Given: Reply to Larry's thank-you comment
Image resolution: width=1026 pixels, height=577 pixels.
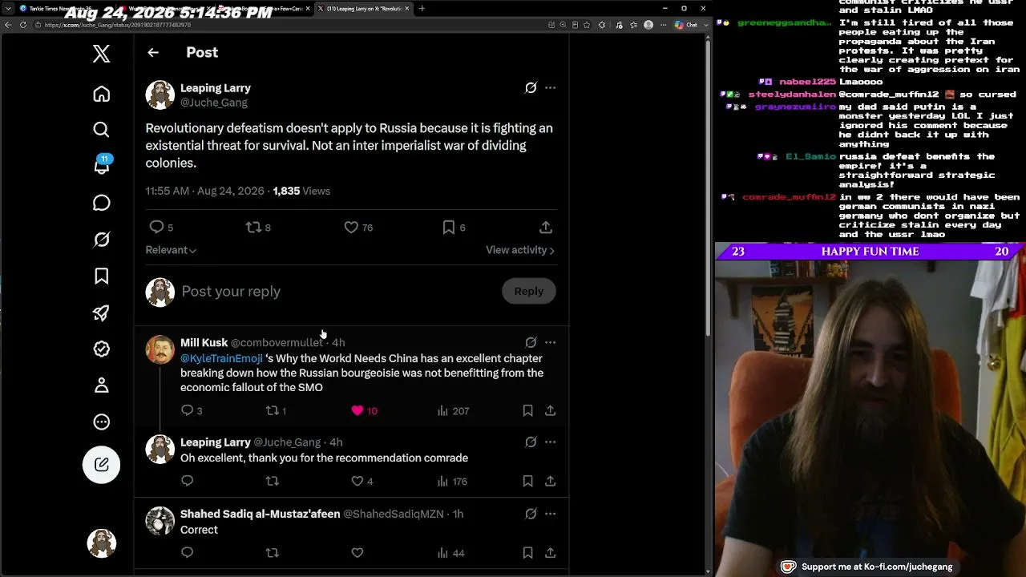Looking at the screenshot, I should [188, 481].
